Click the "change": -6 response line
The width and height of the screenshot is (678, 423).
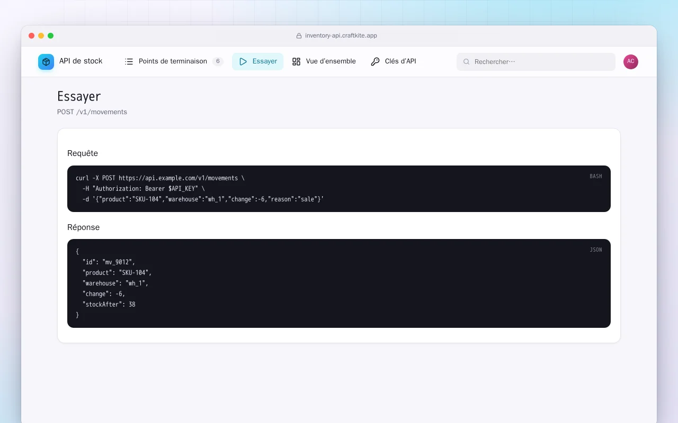[x=104, y=294]
